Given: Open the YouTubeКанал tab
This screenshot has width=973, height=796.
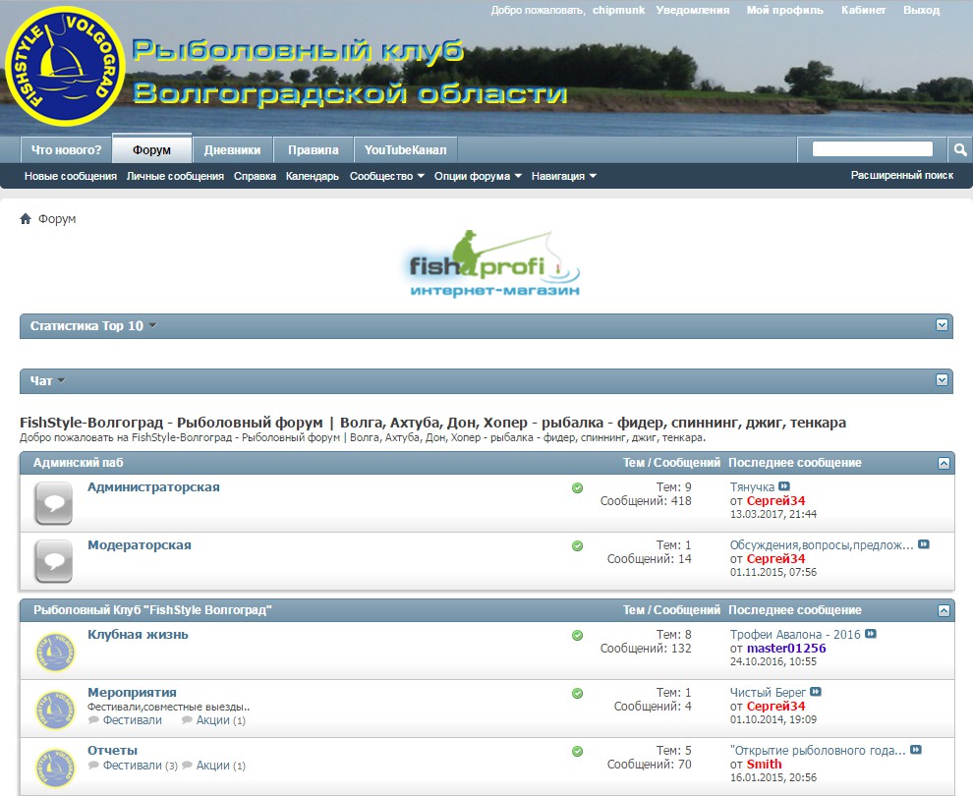Looking at the screenshot, I should click(405, 150).
